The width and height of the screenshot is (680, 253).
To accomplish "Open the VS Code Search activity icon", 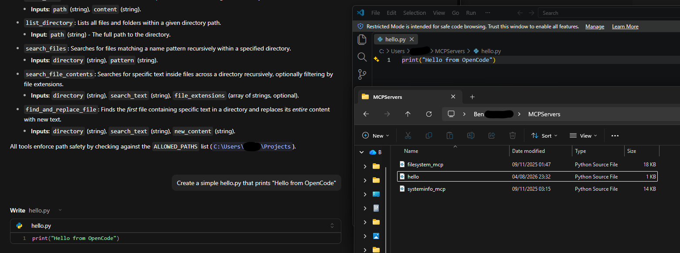I will pos(362,57).
